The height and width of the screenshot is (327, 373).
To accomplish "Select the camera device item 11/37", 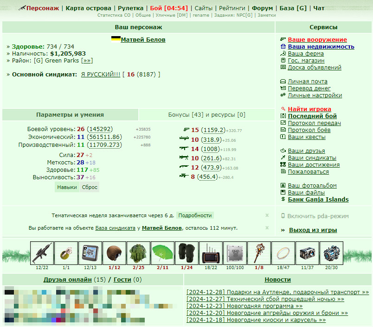I will click(x=307, y=253).
